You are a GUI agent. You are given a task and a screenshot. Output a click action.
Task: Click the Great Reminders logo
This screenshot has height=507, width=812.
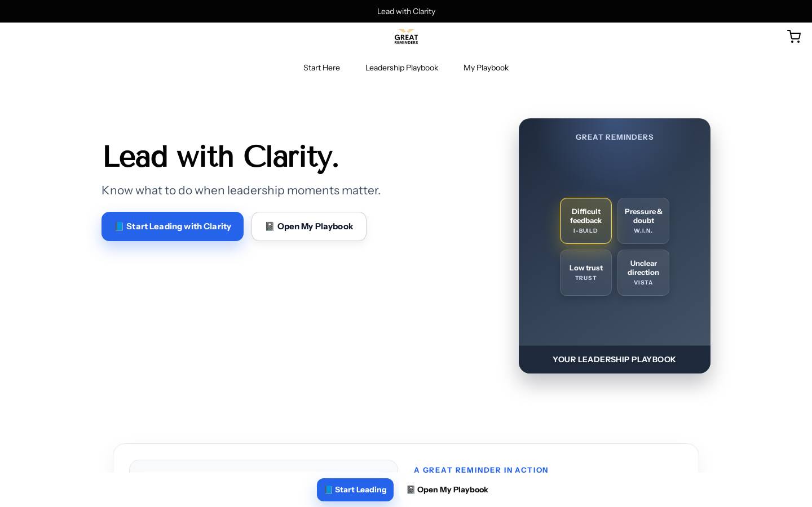406,37
